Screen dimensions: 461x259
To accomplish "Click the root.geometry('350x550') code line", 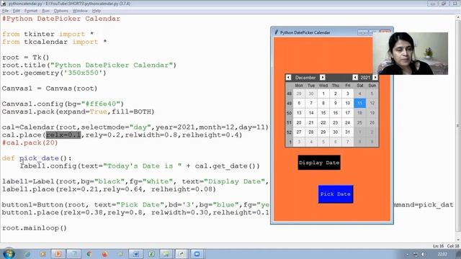I will click(x=54, y=73).
